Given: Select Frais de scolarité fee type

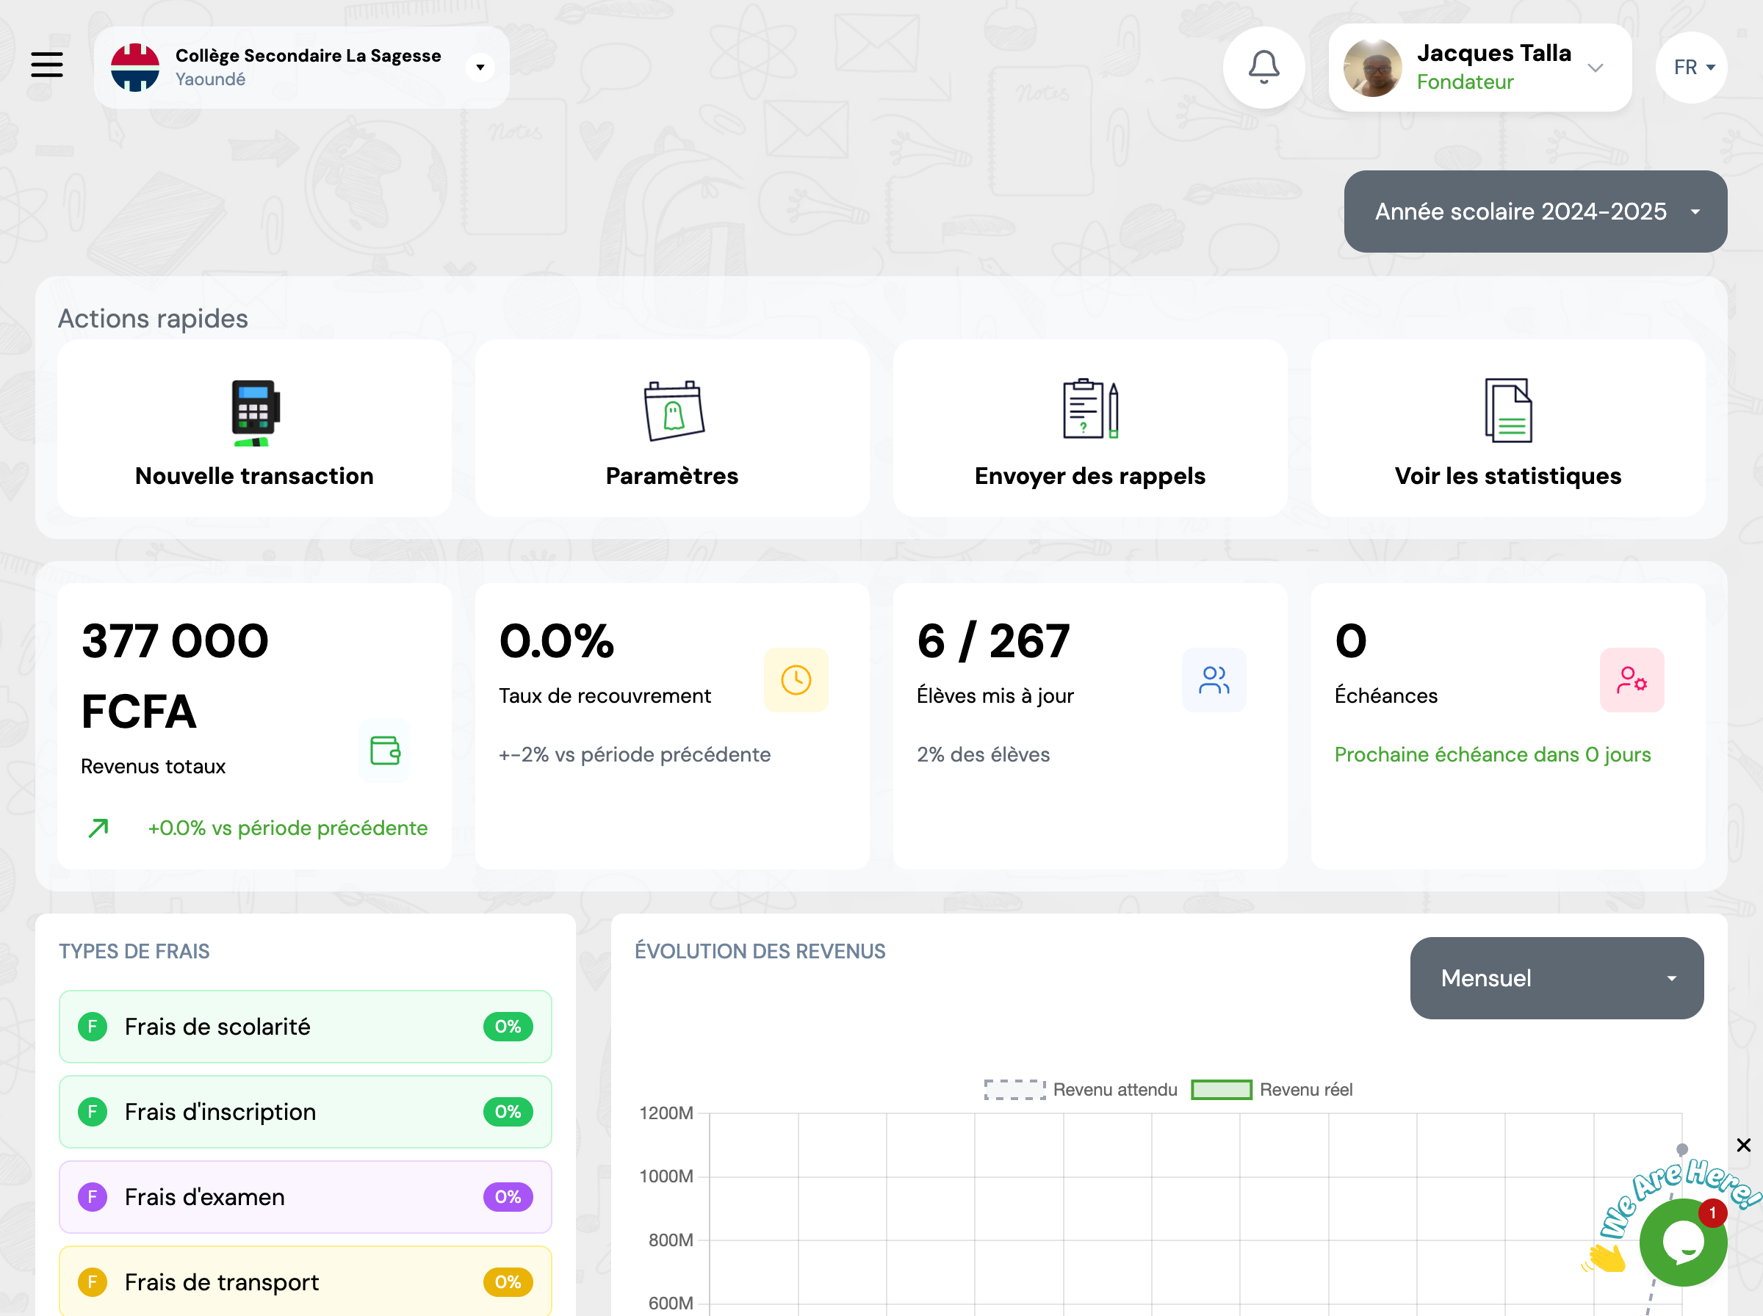Looking at the screenshot, I should point(305,1026).
